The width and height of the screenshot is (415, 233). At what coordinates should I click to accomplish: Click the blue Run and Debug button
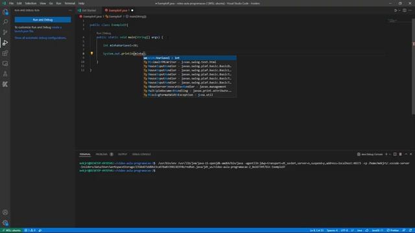coord(43,20)
